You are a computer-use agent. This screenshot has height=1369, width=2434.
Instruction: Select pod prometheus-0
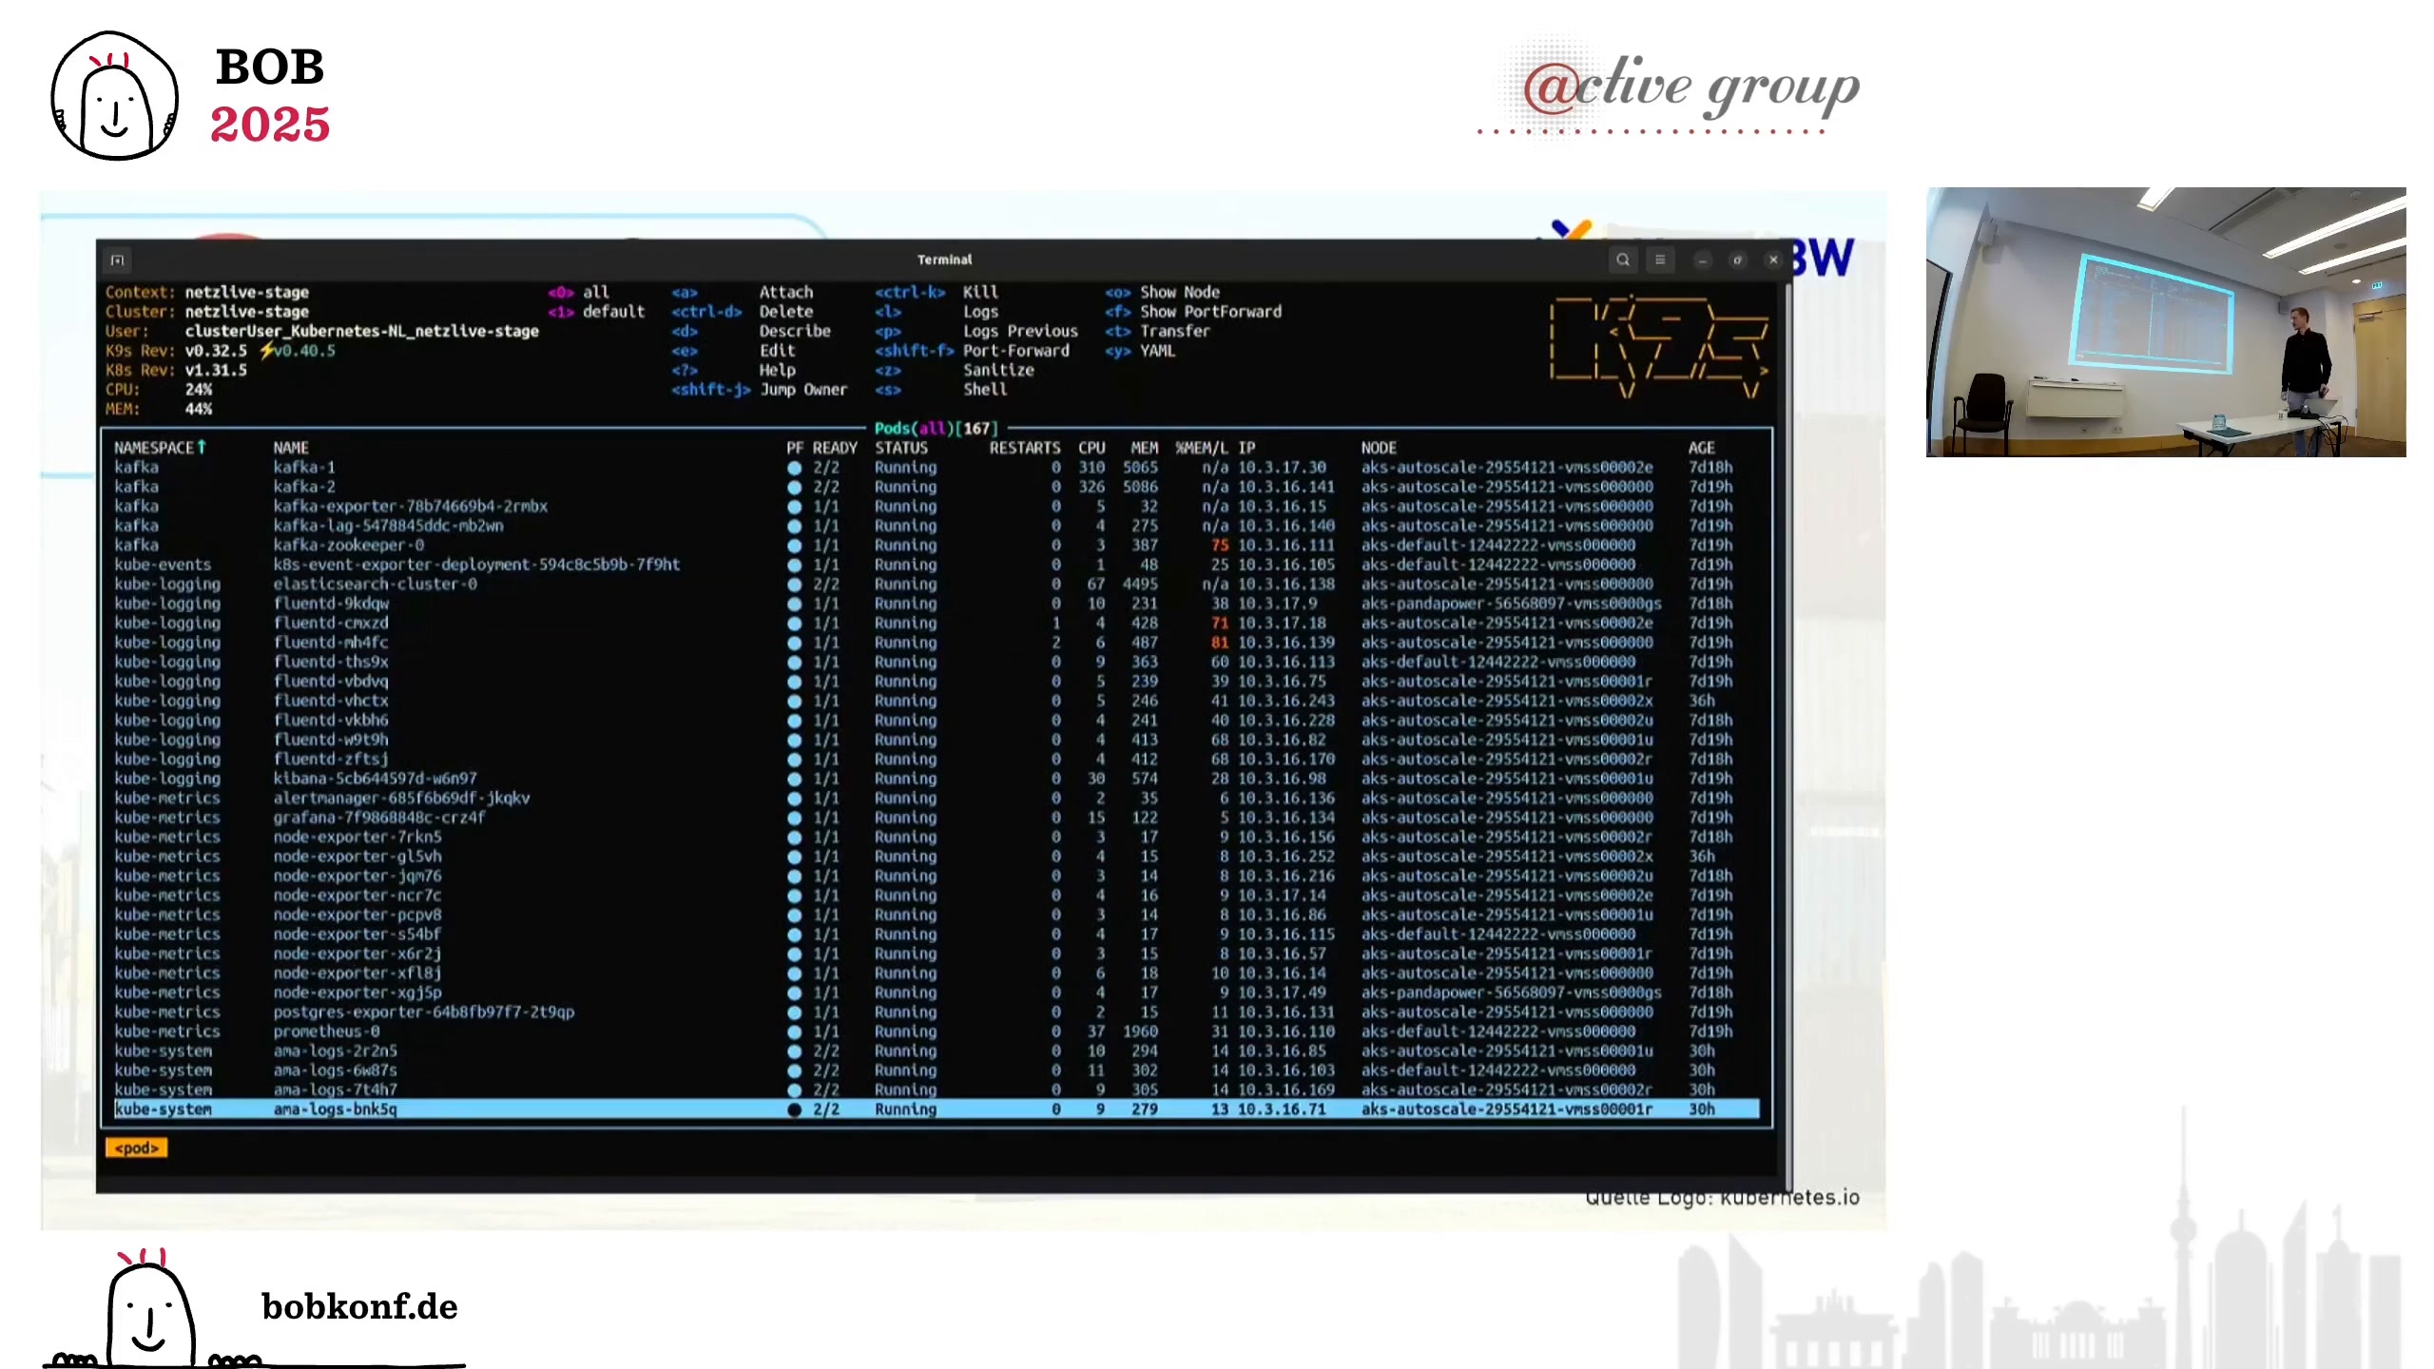pyautogui.click(x=937, y=1032)
